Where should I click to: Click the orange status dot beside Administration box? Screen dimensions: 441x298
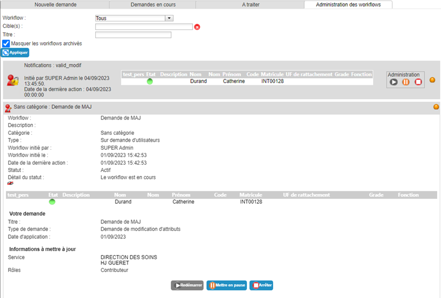point(432,80)
